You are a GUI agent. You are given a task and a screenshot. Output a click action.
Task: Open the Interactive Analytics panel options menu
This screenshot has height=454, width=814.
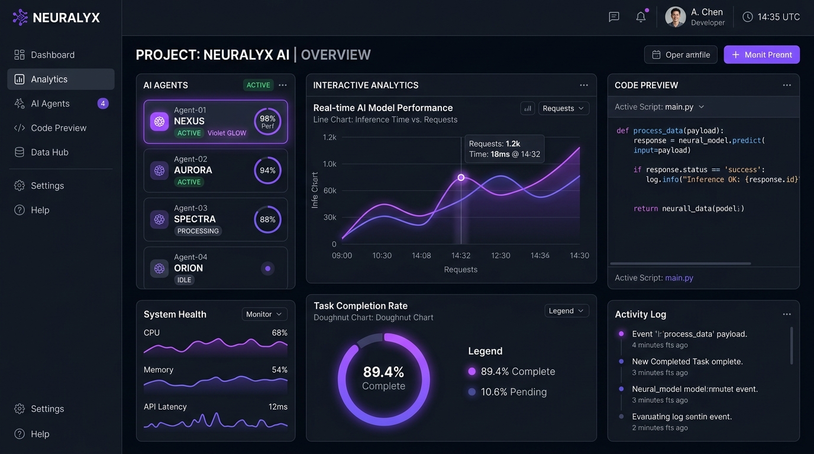[584, 85]
